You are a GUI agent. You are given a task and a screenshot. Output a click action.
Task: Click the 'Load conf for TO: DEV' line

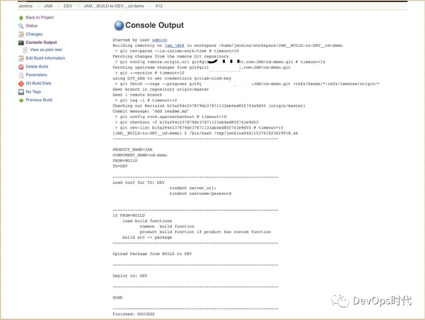point(139,182)
